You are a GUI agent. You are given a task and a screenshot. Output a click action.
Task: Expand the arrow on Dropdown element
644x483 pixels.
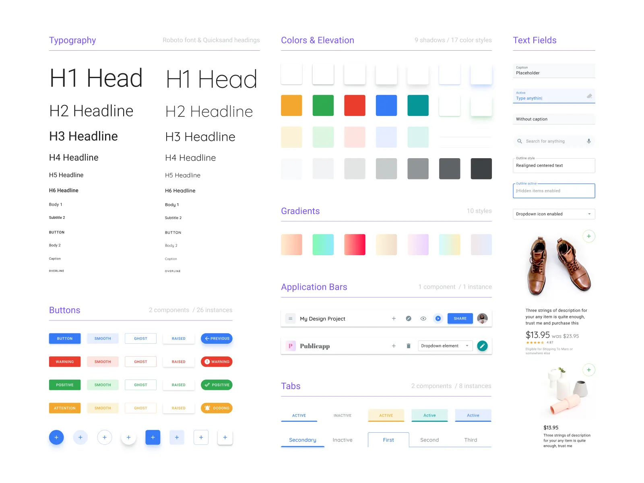(466, 346)
